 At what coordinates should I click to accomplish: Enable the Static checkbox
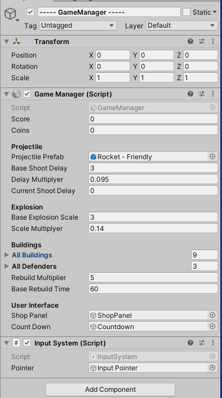[187, 12]
